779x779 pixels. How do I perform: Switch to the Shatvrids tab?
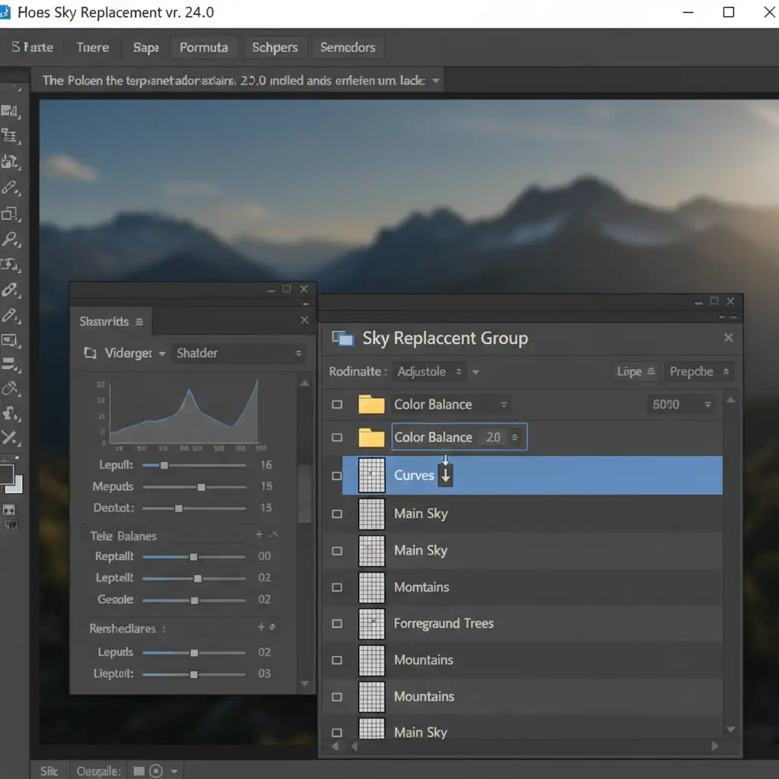coord(104,322)
